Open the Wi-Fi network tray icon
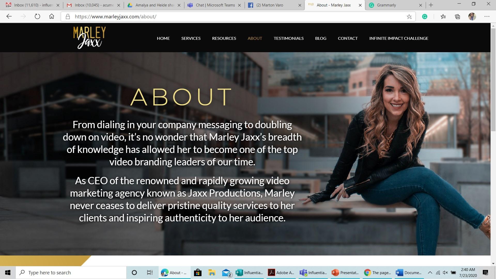 coord(438,273)
